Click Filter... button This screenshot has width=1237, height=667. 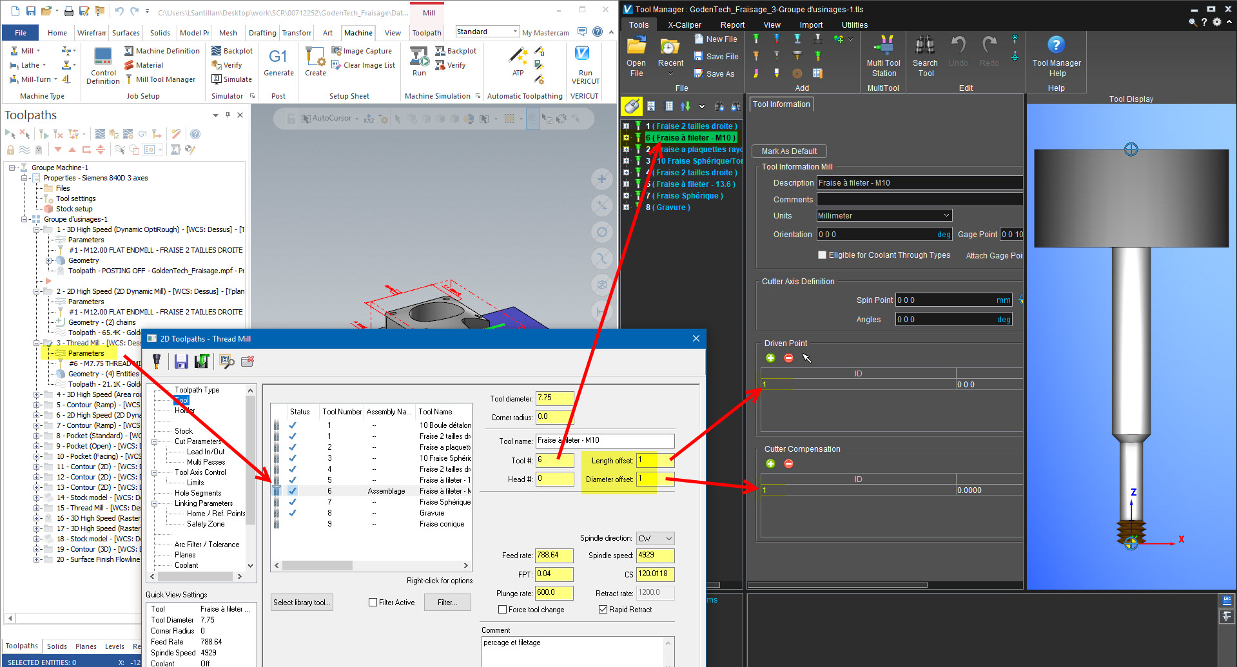pyautogui.click(x=447, y=603)
